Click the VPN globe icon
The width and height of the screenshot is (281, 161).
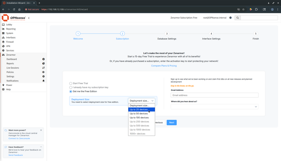point(3,46)
